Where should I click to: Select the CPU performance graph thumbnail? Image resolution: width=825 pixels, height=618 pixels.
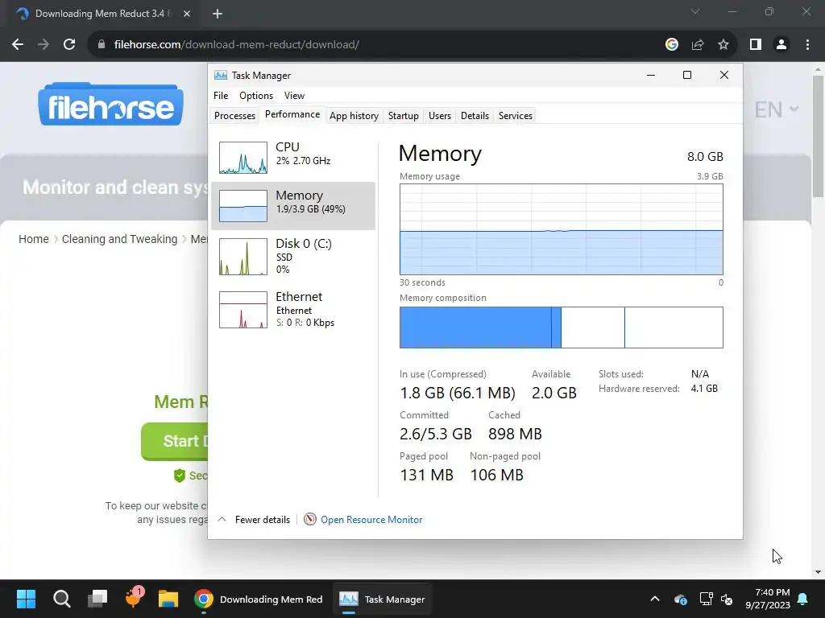click(x=243, y=158)
